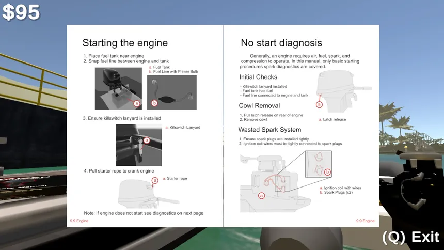Click the fuel tank engine photo
The height and width of the screenshot is (250, 444).
pos(118,88)
